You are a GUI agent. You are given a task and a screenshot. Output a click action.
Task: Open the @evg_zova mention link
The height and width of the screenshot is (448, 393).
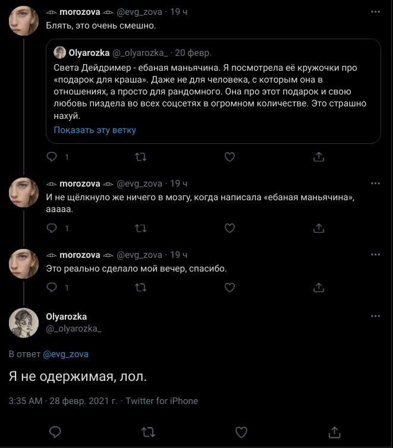point(65,354)
